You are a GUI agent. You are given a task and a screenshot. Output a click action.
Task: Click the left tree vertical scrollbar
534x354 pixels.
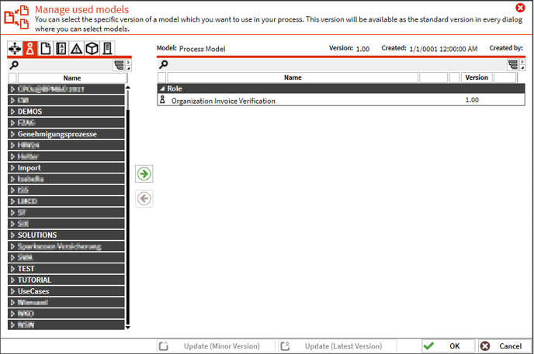pos(128,208)
